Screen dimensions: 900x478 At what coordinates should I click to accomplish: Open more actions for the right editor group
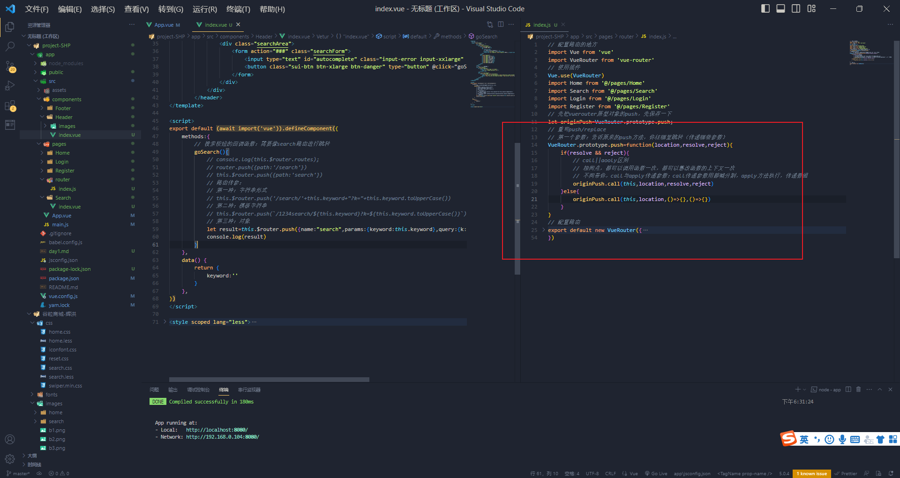[x=890, y=24]
